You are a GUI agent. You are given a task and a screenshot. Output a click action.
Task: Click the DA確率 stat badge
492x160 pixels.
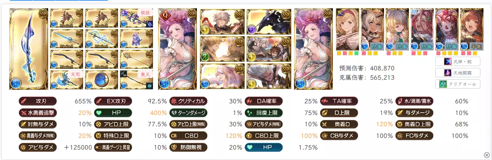click(x=264, y=101)
